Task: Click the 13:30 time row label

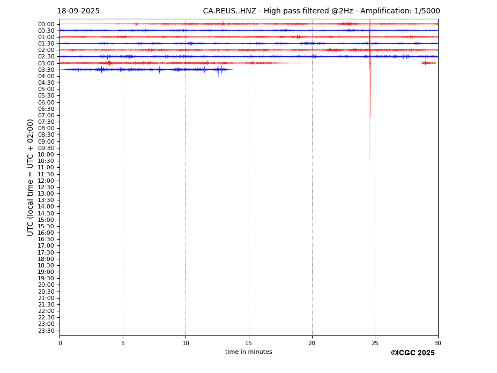Action: click(x=46, y=200)
